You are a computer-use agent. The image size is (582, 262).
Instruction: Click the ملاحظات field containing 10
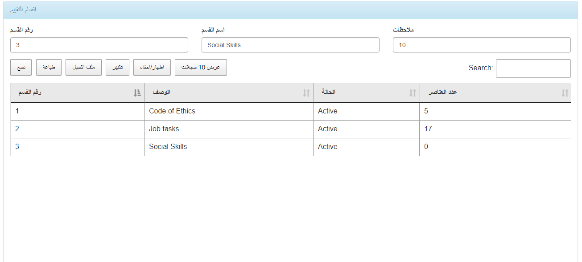482,45
